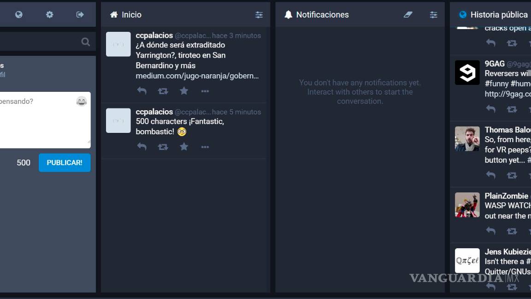Click the home icon on Inicio column

pos(113,14)
